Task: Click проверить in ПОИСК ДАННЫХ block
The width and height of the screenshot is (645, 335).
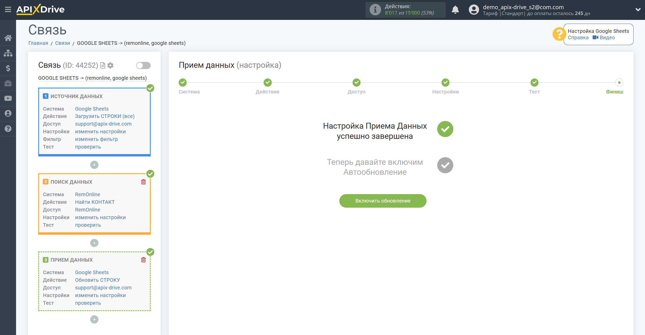Action: pos(88,225)
